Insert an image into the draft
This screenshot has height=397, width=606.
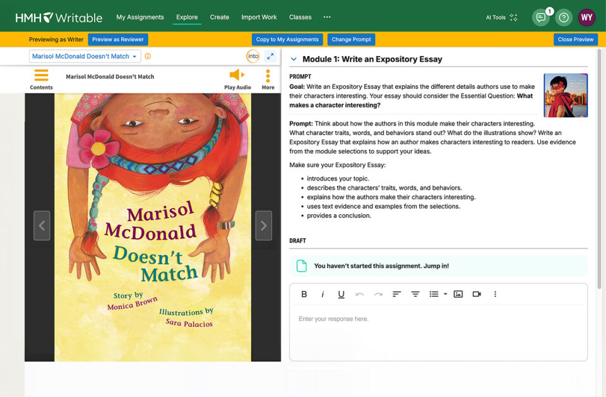(458, 294)
